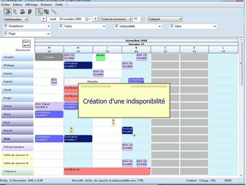Viewport: 246px width, 185px height.
Task: Select the Voiture A resource row
Action: 17,171
